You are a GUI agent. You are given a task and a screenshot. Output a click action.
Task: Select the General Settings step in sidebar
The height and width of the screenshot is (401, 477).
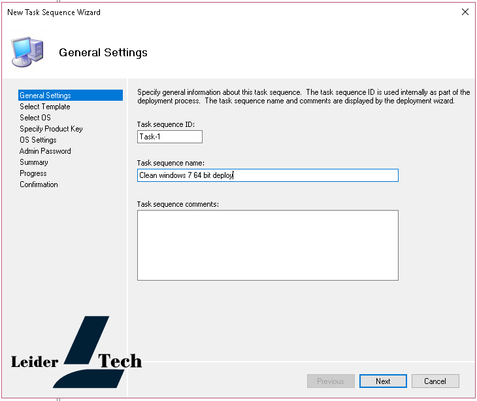click(x=45, y=96)
